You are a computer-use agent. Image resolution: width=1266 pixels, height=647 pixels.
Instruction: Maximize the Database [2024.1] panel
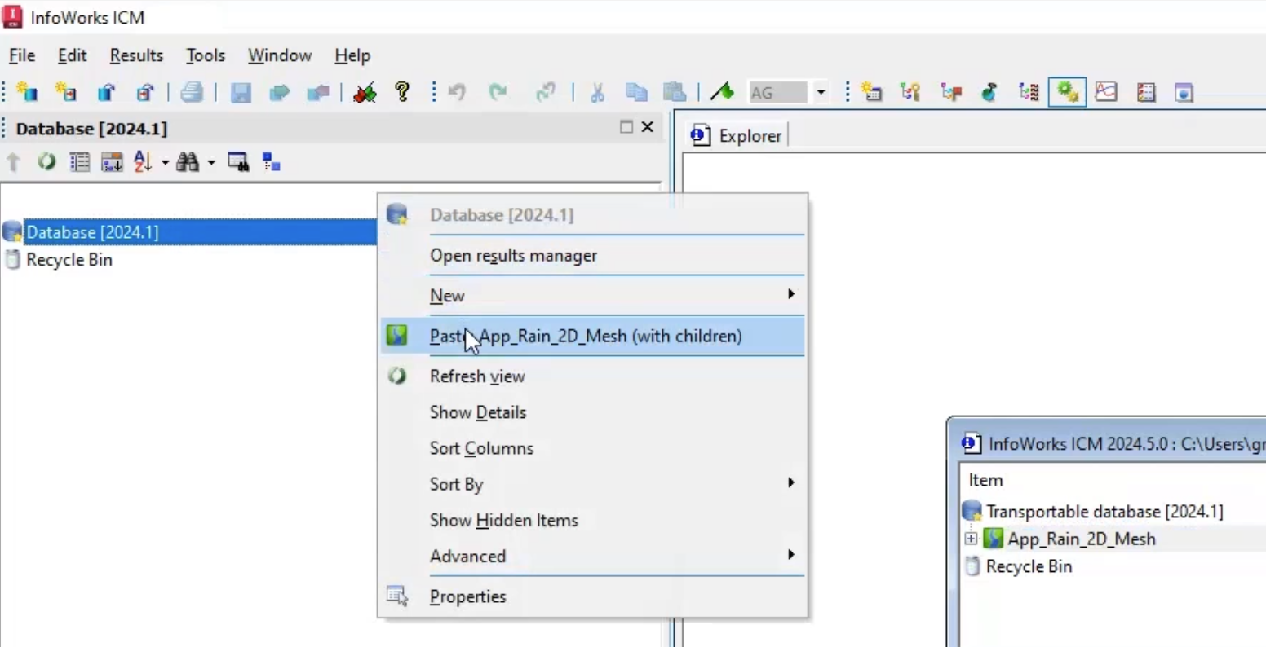tap(626, 127)
